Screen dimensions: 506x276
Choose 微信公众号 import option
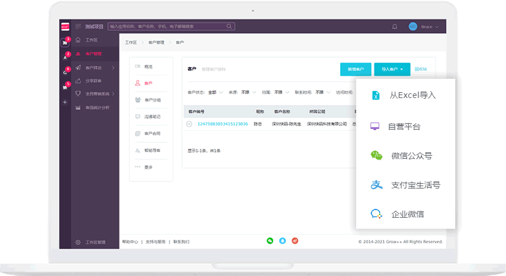[411, 156]
